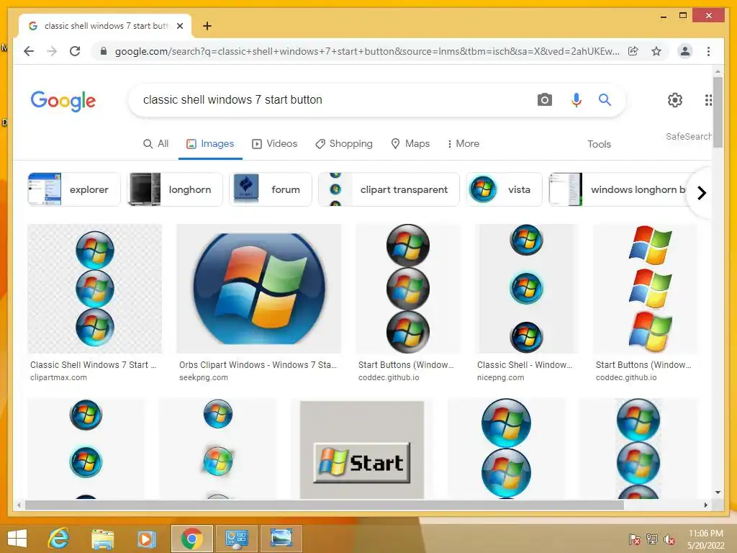
Task: Open the gray Start button thumbnail
Action: (x=362, y=449)
